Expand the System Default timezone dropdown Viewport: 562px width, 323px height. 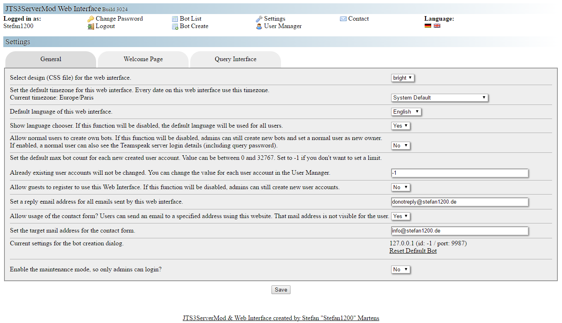click(439, 97)
